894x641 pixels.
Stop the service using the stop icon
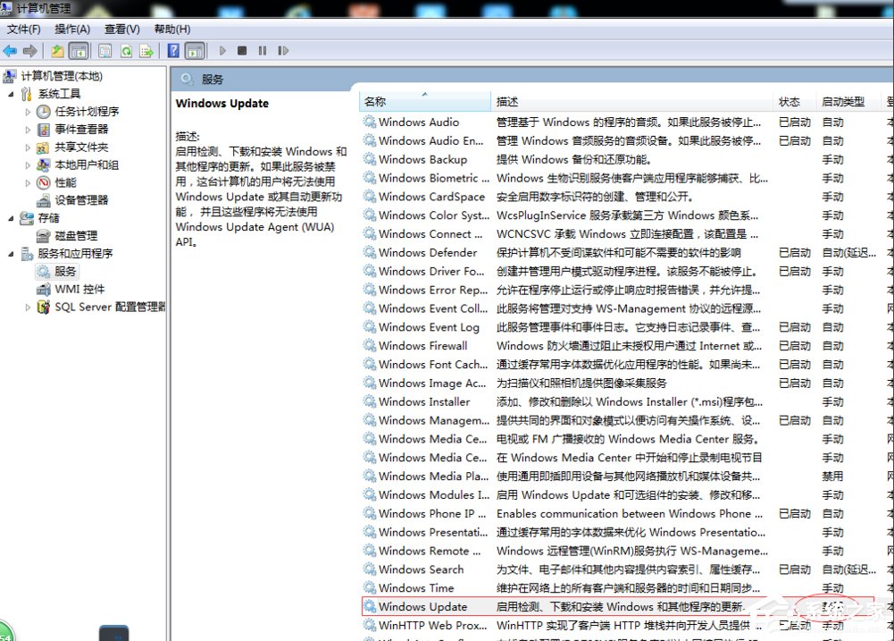click(x=243, y=51)
